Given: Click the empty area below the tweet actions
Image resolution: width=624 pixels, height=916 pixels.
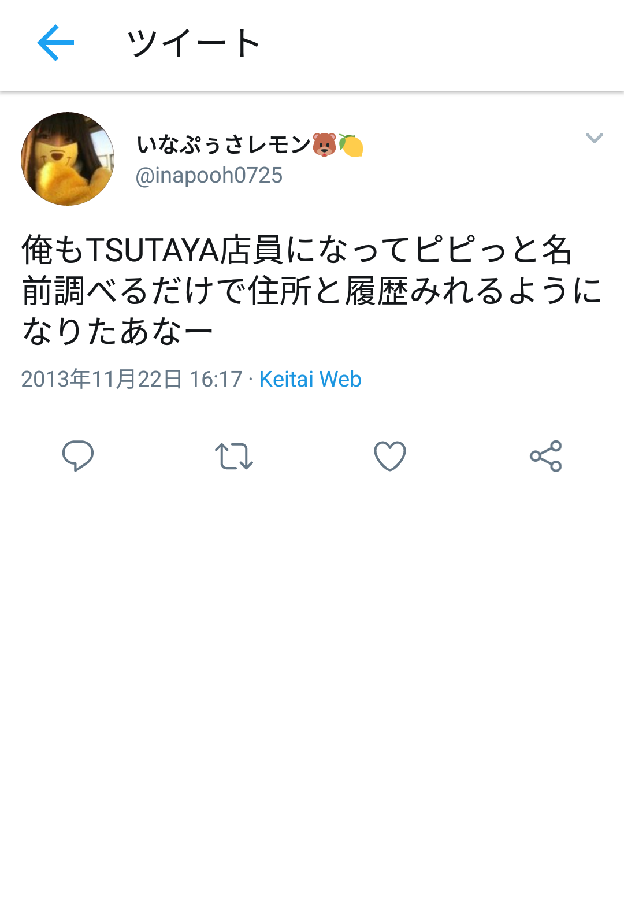Looking at the screenshot, I should pyautogui.click(x=312, y=705).
